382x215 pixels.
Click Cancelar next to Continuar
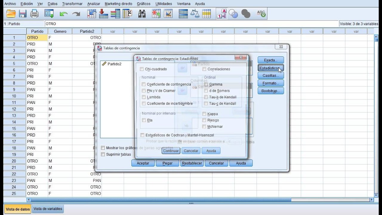pos(191,151)
